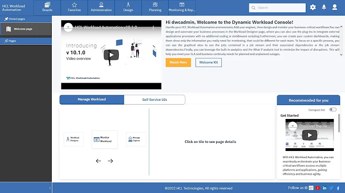Open settings via the gear icon
This screenshot has height=193, width=345.
point(312,8)
